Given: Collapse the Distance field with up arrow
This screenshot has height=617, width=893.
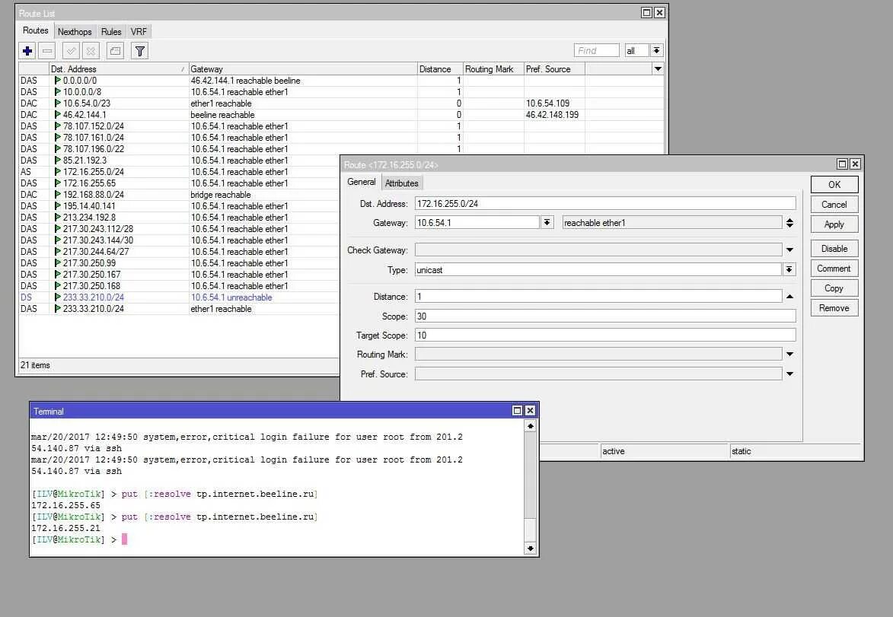Looking at the screenshot, I should coord(790,297).
